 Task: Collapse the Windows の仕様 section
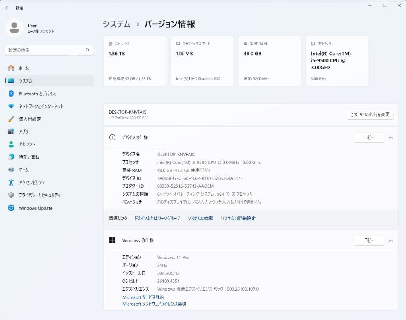pyautogui.click(x=391, y=240)
